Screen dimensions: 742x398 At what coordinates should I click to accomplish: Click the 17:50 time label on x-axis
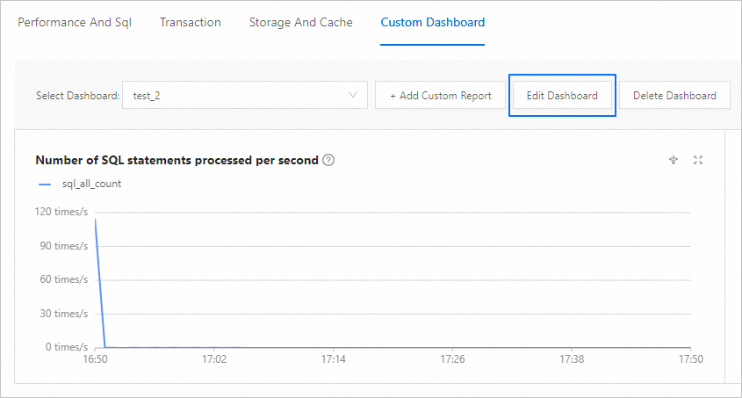pyautogui.click(x=691, y=359)
